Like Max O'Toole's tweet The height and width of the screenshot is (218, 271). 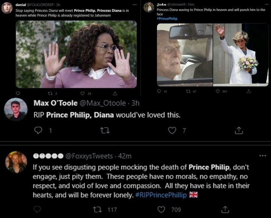tap(172, 130)
